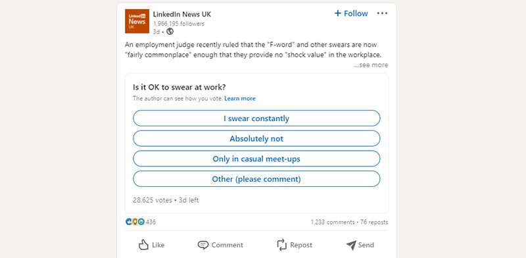This screenshot has width=526, height=258.
Task: Expand the post text with '...see more'
Action: click(x=371, y=65)
